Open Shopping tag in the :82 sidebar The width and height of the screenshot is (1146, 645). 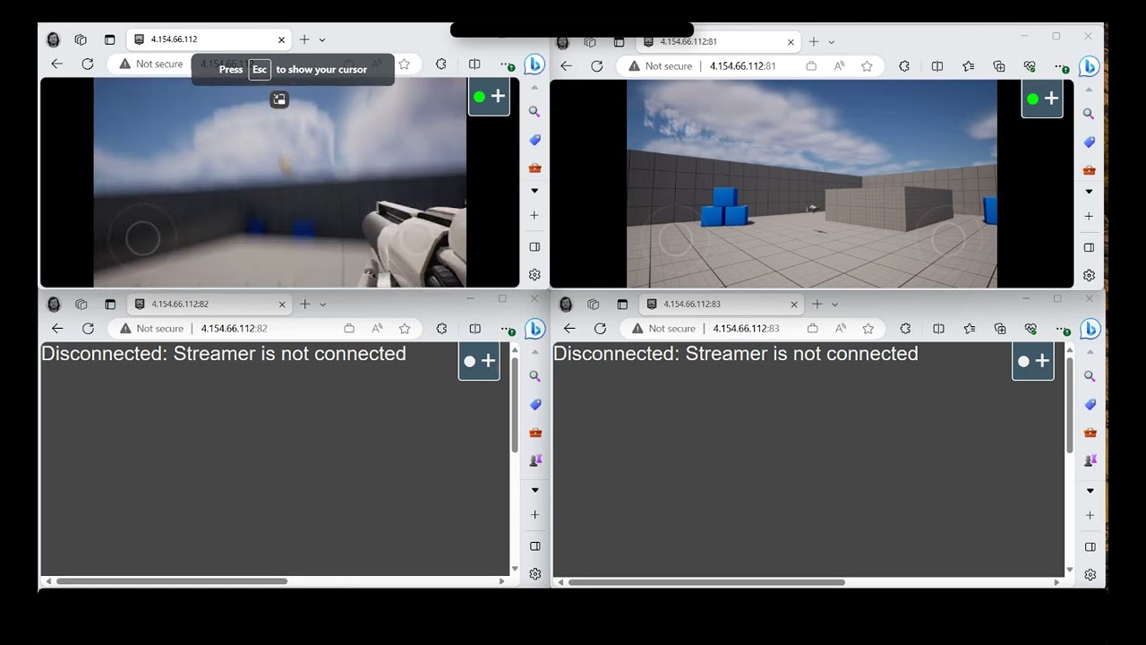coord(535,405)
